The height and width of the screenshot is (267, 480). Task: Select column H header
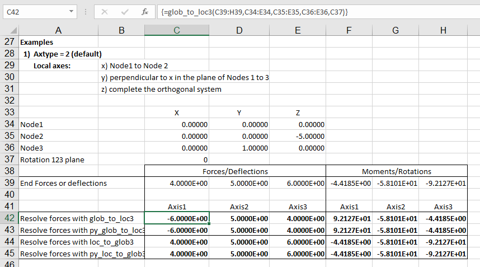[443, 31]
